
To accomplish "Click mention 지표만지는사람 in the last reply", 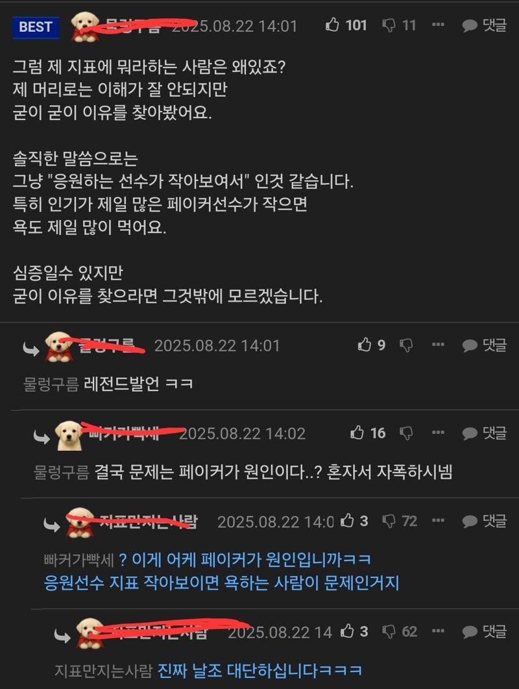I will tap(103, 671).
